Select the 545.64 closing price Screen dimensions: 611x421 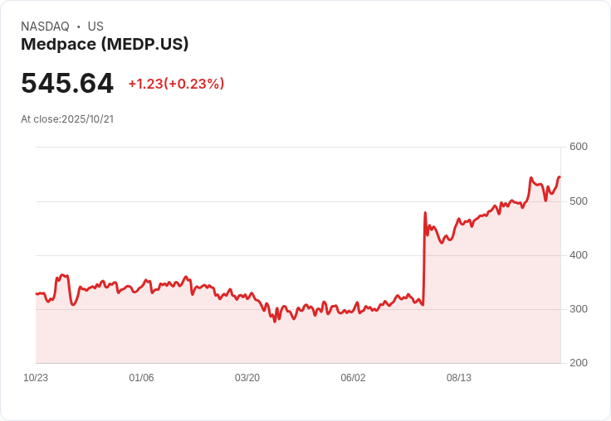[67, 84]
